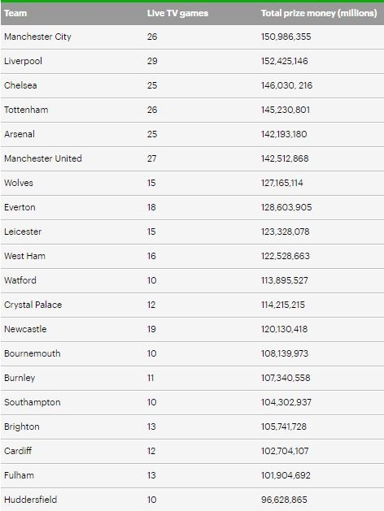Click Crystal Palace's prize money 114,215,215
The height and width of the screenshot is (511, 384).
(x=282, y=305)
